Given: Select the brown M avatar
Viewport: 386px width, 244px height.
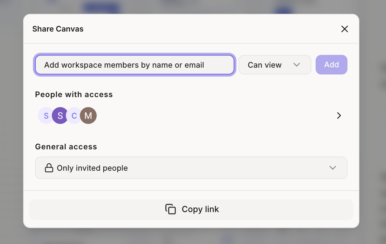Looking at the screenshot, I should point(88,116).
